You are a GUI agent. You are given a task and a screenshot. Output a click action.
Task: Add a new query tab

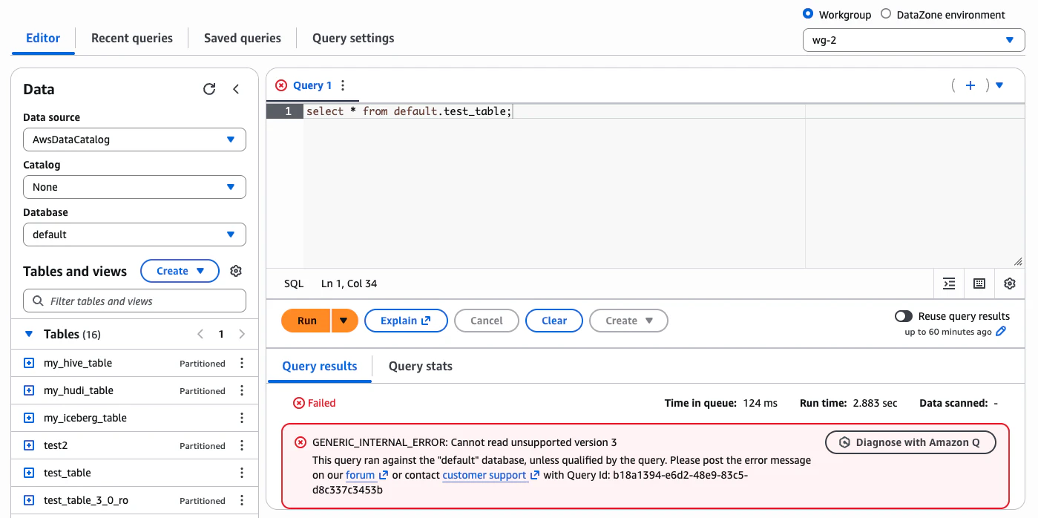(970, 85)
